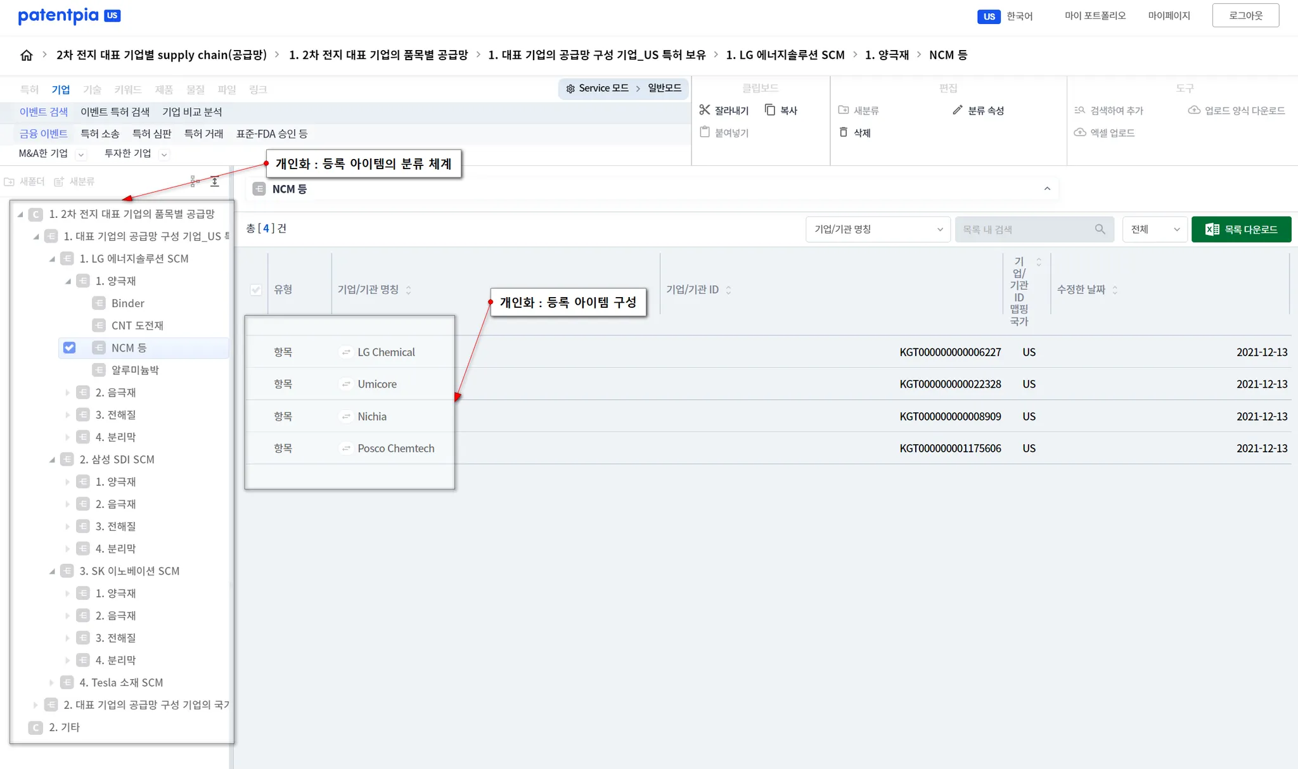Click the copy (복사) icon
Viewport: 1298px width, 769px height.
pos(770,110)
